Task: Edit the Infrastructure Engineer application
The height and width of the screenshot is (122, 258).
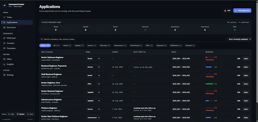Action: [239, 101]
